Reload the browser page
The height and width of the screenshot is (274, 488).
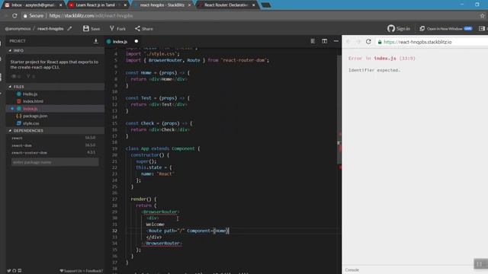[x=14, y=15]
